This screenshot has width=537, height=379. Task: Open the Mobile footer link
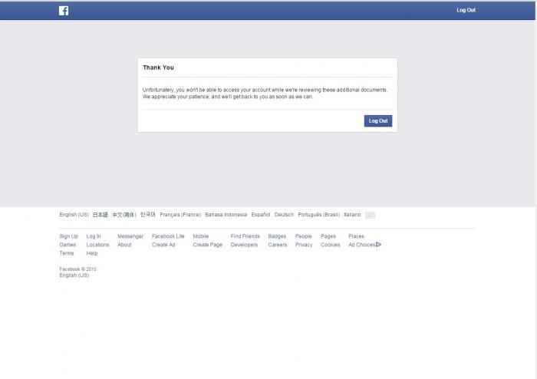click(201, 236)
